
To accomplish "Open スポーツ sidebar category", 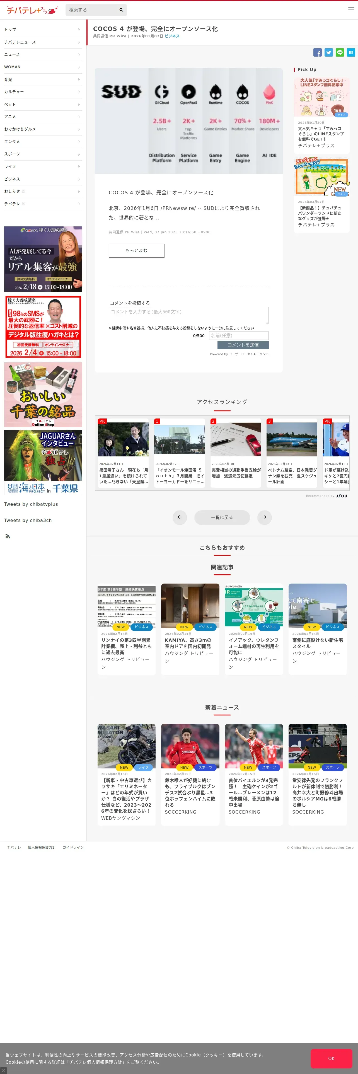I will 43,154.
